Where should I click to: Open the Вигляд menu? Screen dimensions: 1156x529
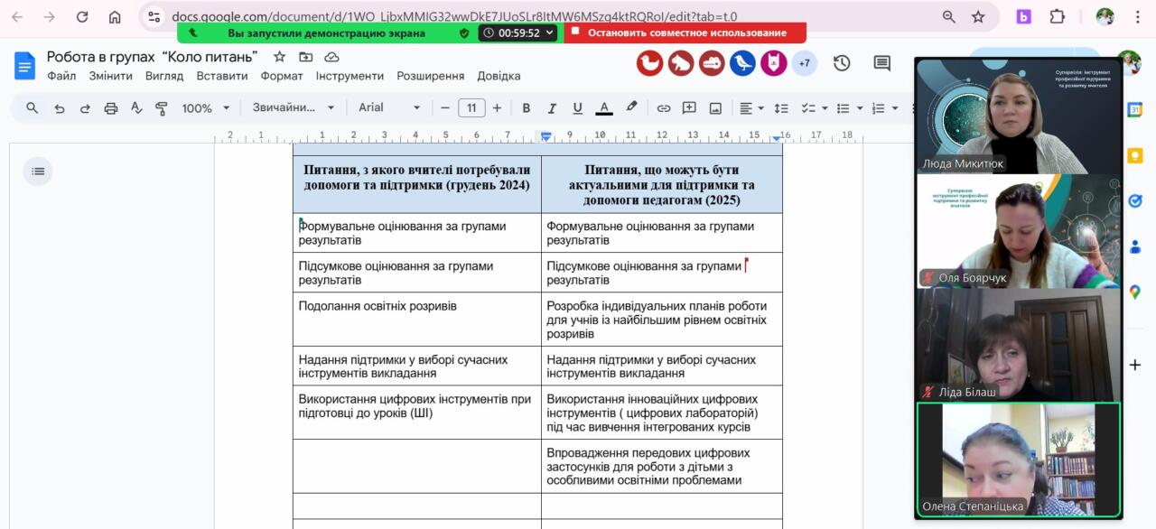click(x=164, y=76)
